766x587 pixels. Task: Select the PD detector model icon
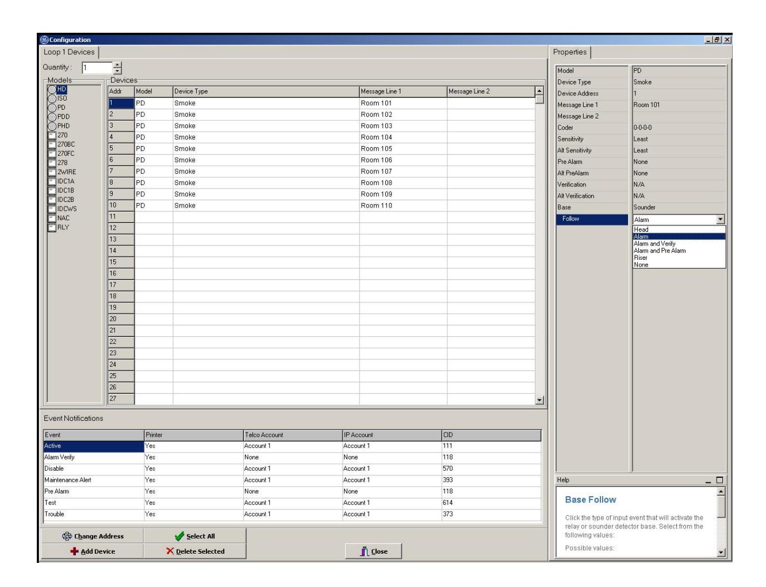[52, 108]
